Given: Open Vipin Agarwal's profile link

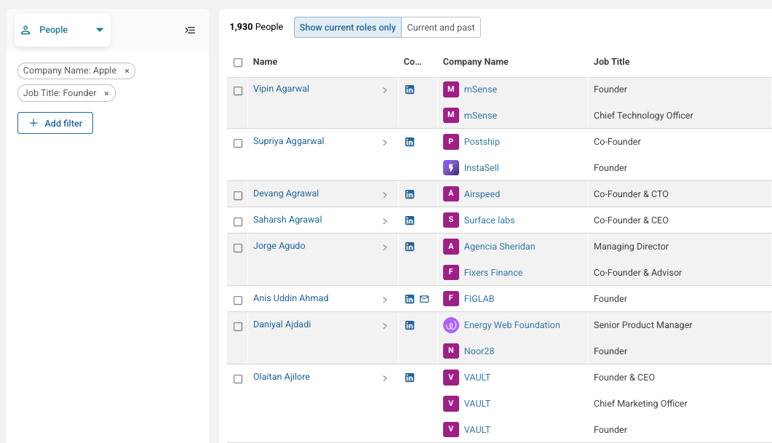Looking at the screenshot, I should click(281, 89).
